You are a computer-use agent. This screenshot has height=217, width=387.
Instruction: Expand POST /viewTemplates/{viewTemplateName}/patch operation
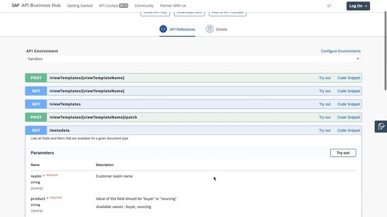pyautogui.click(x=193, y=117)
